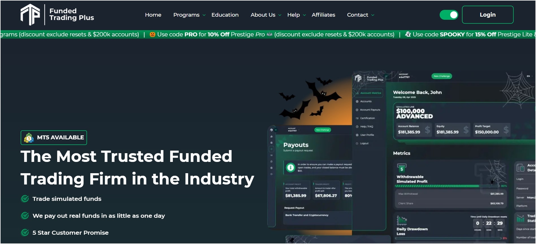This screenshot has height=244, width=536.
Task: Click the Logout icon in dashboard preview
Action: pos(357,144)
